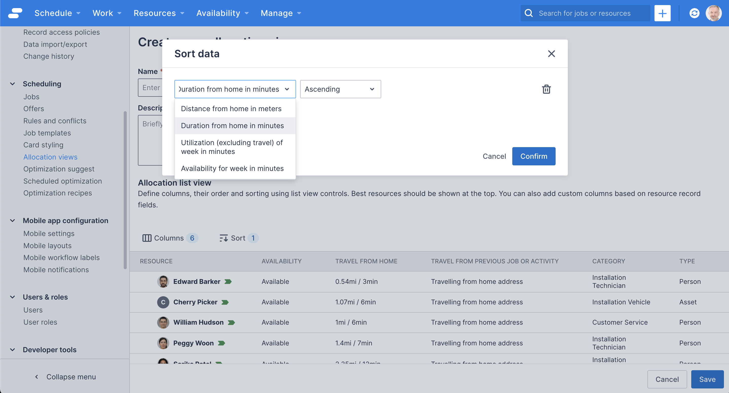This screenshot has width=729, height=393.
Task: Click the Availability column header
Action: pyautogui.click(x=281, y=261)
